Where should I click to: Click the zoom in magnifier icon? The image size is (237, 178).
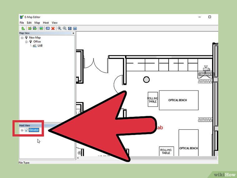(x=60, y=28)
